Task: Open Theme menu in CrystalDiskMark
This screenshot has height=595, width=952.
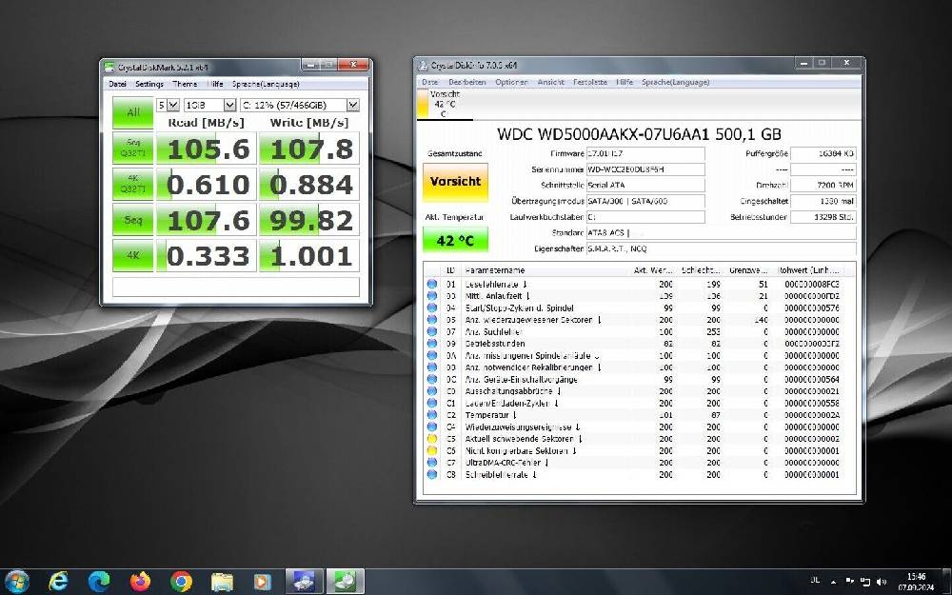Action: (x=185, y=85)
